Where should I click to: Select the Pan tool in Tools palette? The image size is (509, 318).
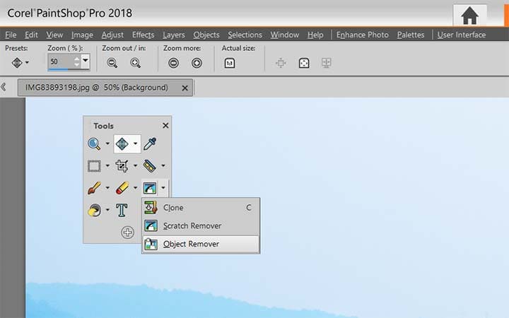tap(122, 143)
